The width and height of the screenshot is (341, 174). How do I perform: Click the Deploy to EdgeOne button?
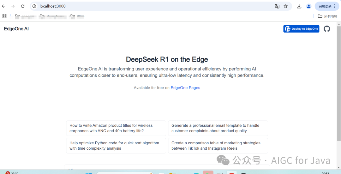(301, 29)
